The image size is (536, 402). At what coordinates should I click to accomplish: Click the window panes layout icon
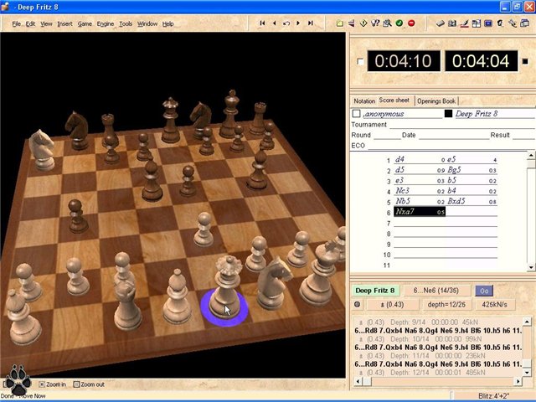(x=477, y=23)
